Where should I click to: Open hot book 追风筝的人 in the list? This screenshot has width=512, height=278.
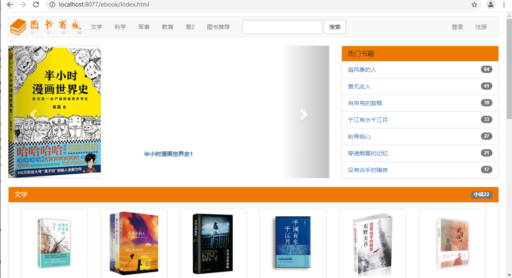pos(362,70)
